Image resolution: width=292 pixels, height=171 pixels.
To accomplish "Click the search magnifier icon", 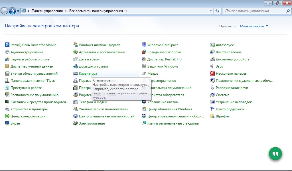I will point(288,11).
